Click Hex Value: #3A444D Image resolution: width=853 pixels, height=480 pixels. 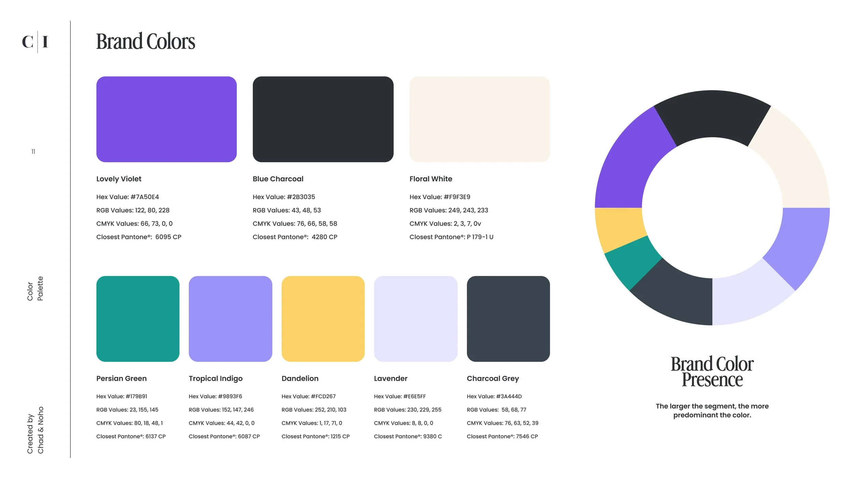[494, 396]
